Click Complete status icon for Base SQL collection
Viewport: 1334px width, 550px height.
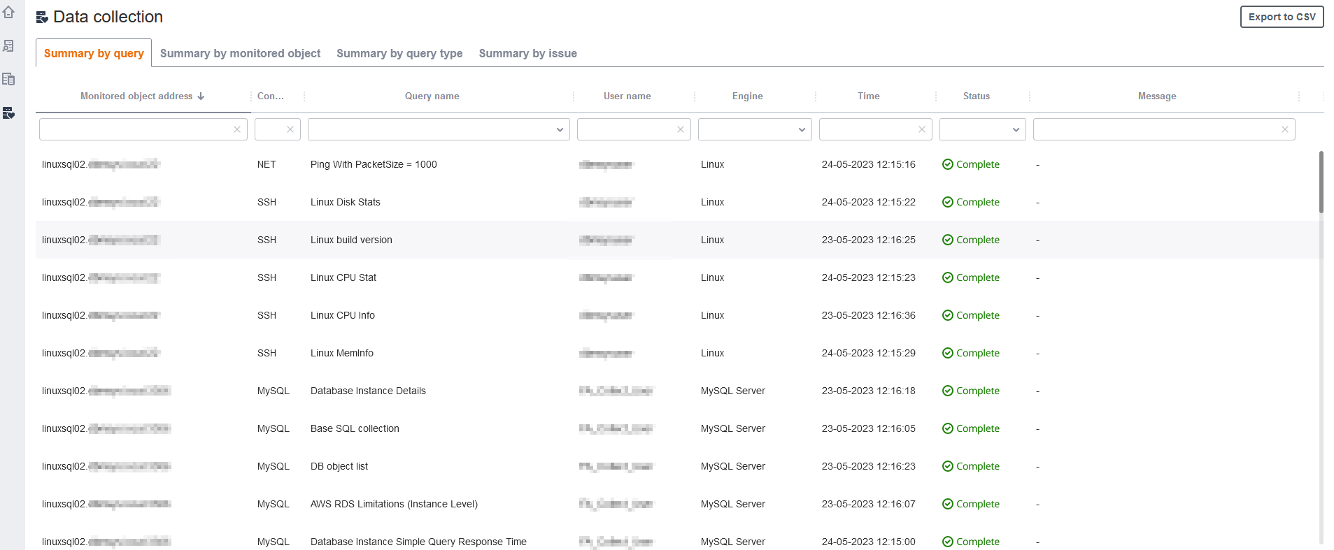(948, 428)
